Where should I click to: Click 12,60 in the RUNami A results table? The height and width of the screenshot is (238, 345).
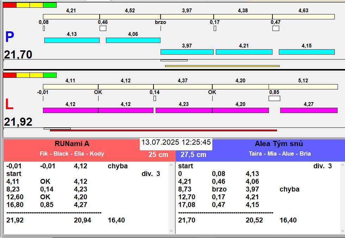tap(15, 197)
